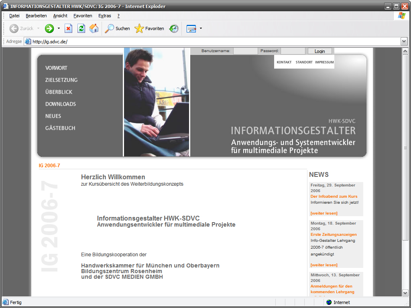Click the green Forward arrow icon
The width and height of the screenshot is (411, 308).
point(49,28)
